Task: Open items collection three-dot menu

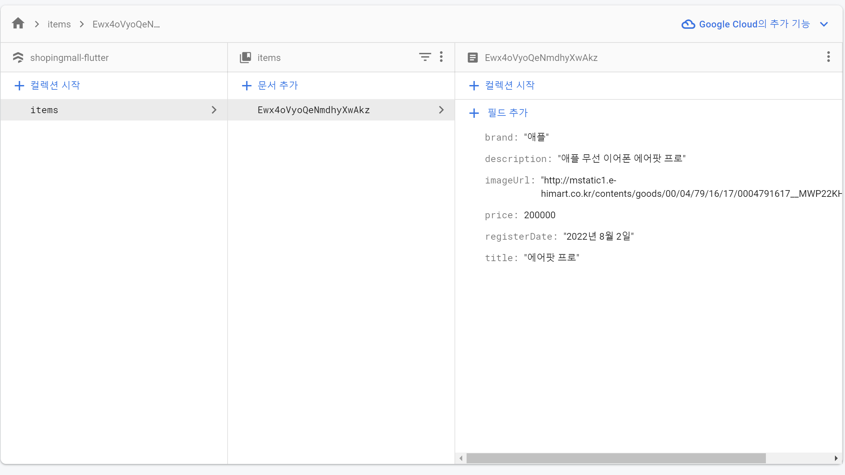Action: [441, 57]
